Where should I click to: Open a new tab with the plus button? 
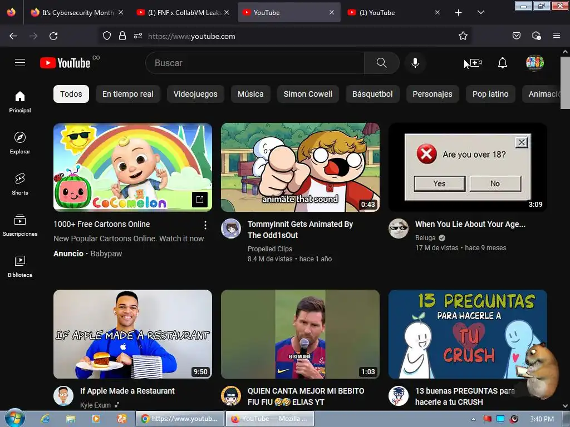pos(459,13)
